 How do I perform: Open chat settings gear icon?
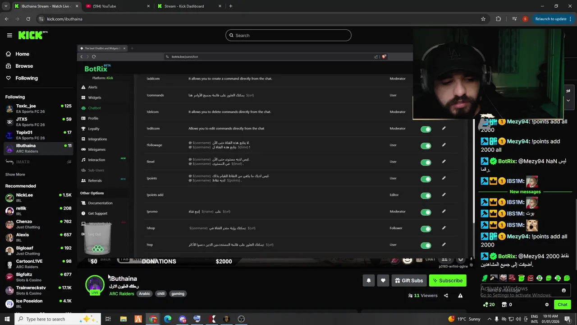pos(547,305)
